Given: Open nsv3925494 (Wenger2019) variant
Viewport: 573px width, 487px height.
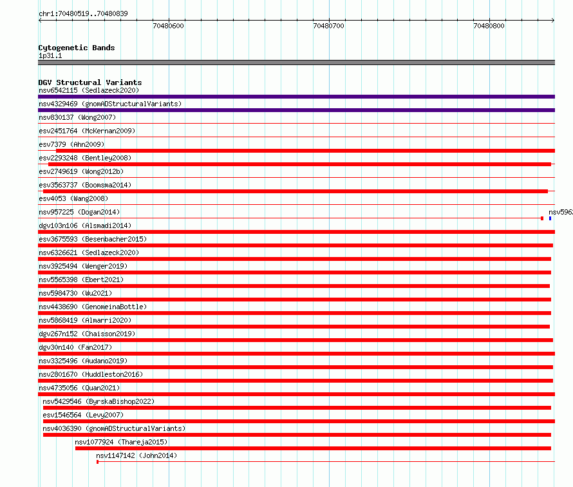Looking at the screenshot, I should click(83, 266).
